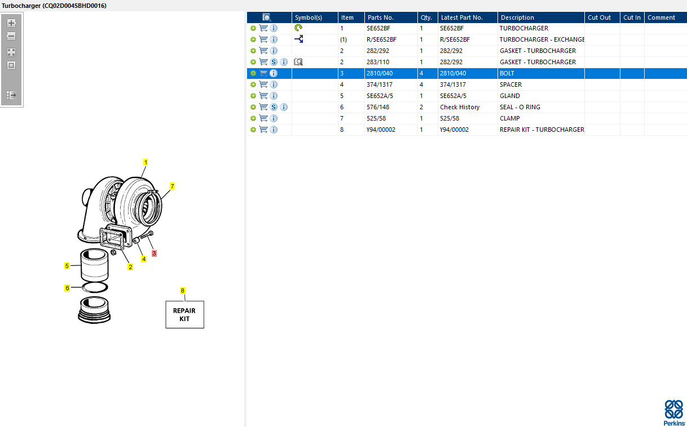Click the REPAIR KIT box in diagram
This screenshot has width=687, height=427.
pos(184,314)
